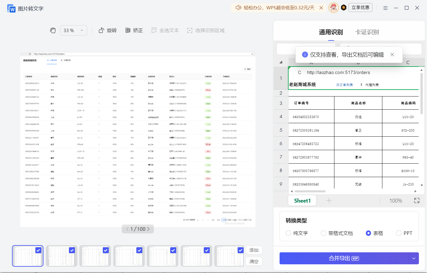Click the 添加 button

254,250
